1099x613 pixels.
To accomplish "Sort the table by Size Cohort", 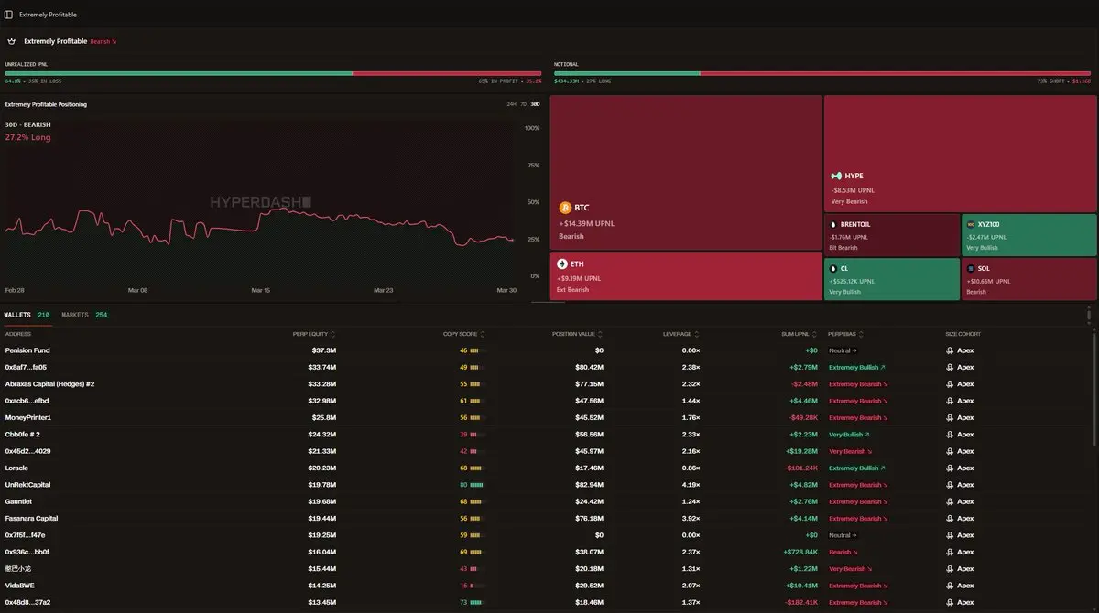I will point(965,334).
